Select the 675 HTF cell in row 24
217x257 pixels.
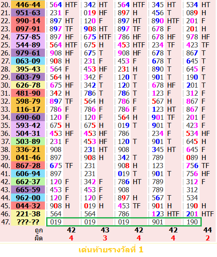(97, 37)
